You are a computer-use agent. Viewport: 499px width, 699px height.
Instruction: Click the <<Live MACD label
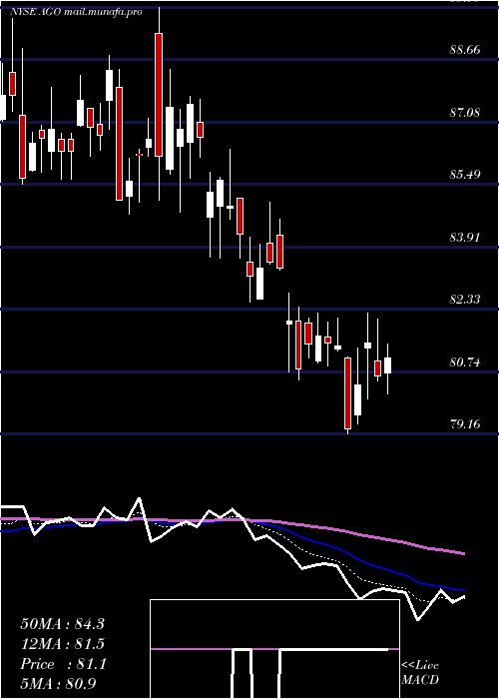[420, 672]
